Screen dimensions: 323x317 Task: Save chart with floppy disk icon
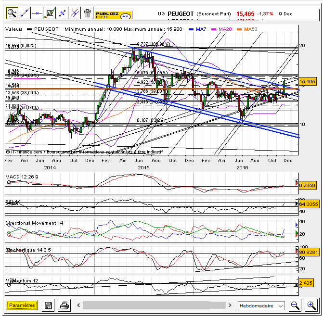pyautogui.click(x=48, y=305)
